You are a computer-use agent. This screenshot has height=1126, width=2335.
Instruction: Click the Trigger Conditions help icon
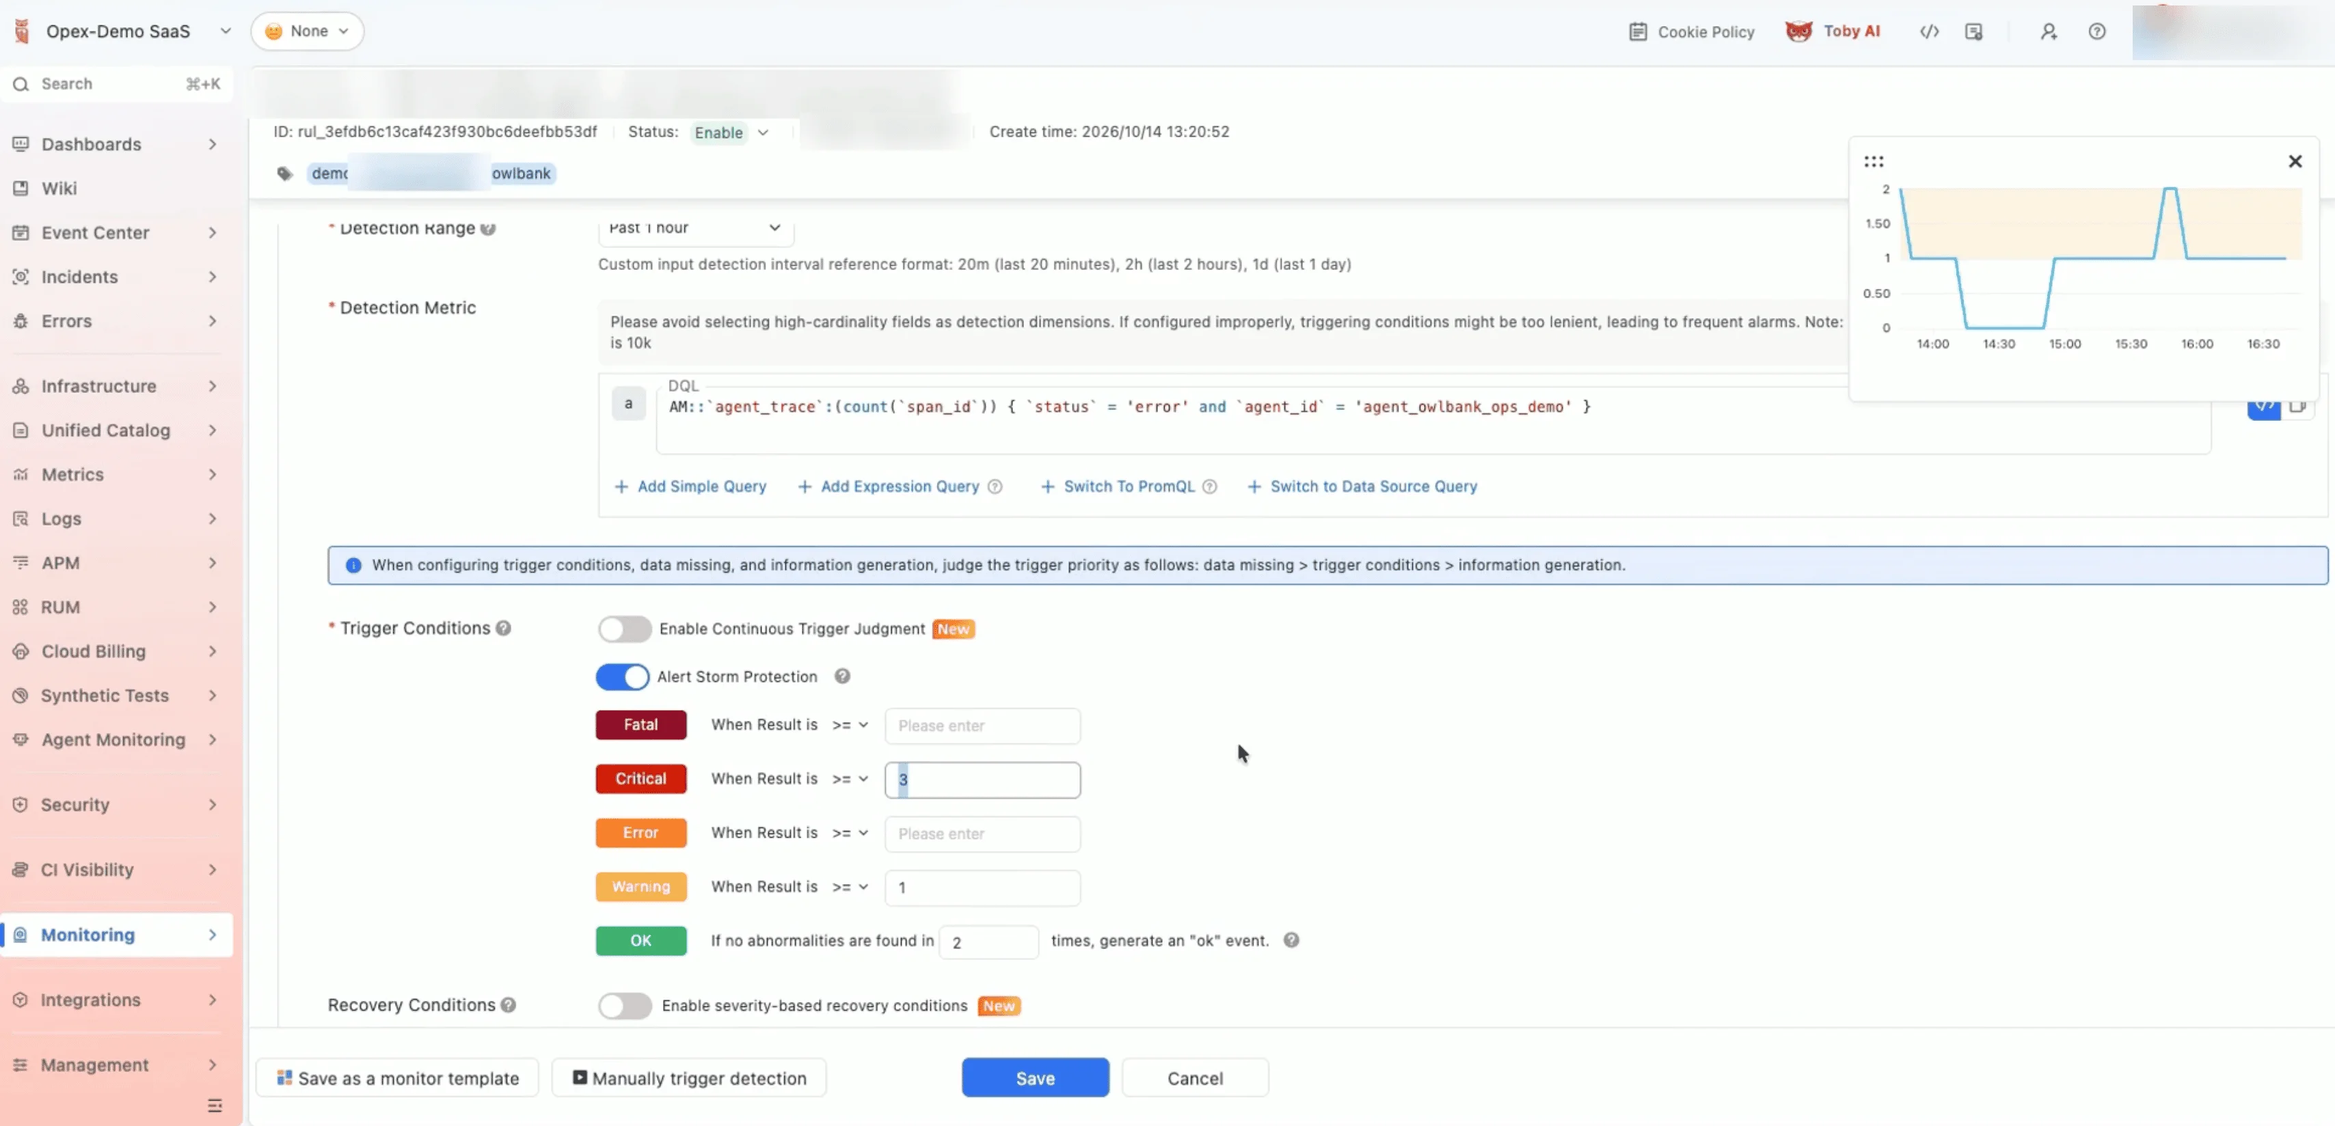(x=503, y=628)
